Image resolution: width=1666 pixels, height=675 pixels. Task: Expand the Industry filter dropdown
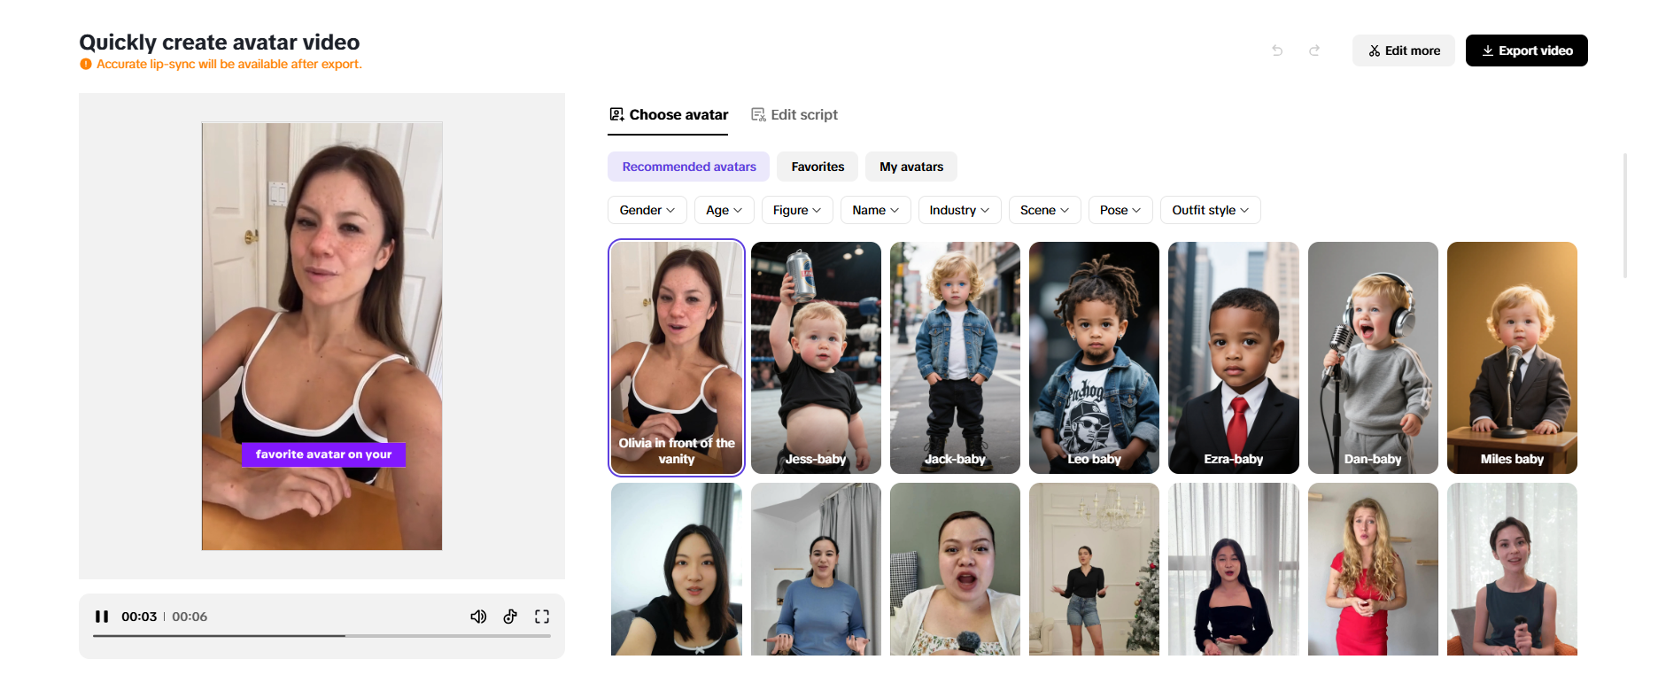pos(960,210)
